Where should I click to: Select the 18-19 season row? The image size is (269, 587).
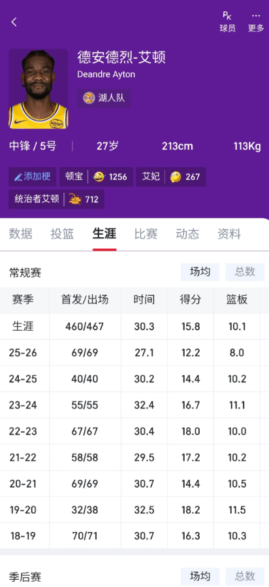tap(134, 536)
